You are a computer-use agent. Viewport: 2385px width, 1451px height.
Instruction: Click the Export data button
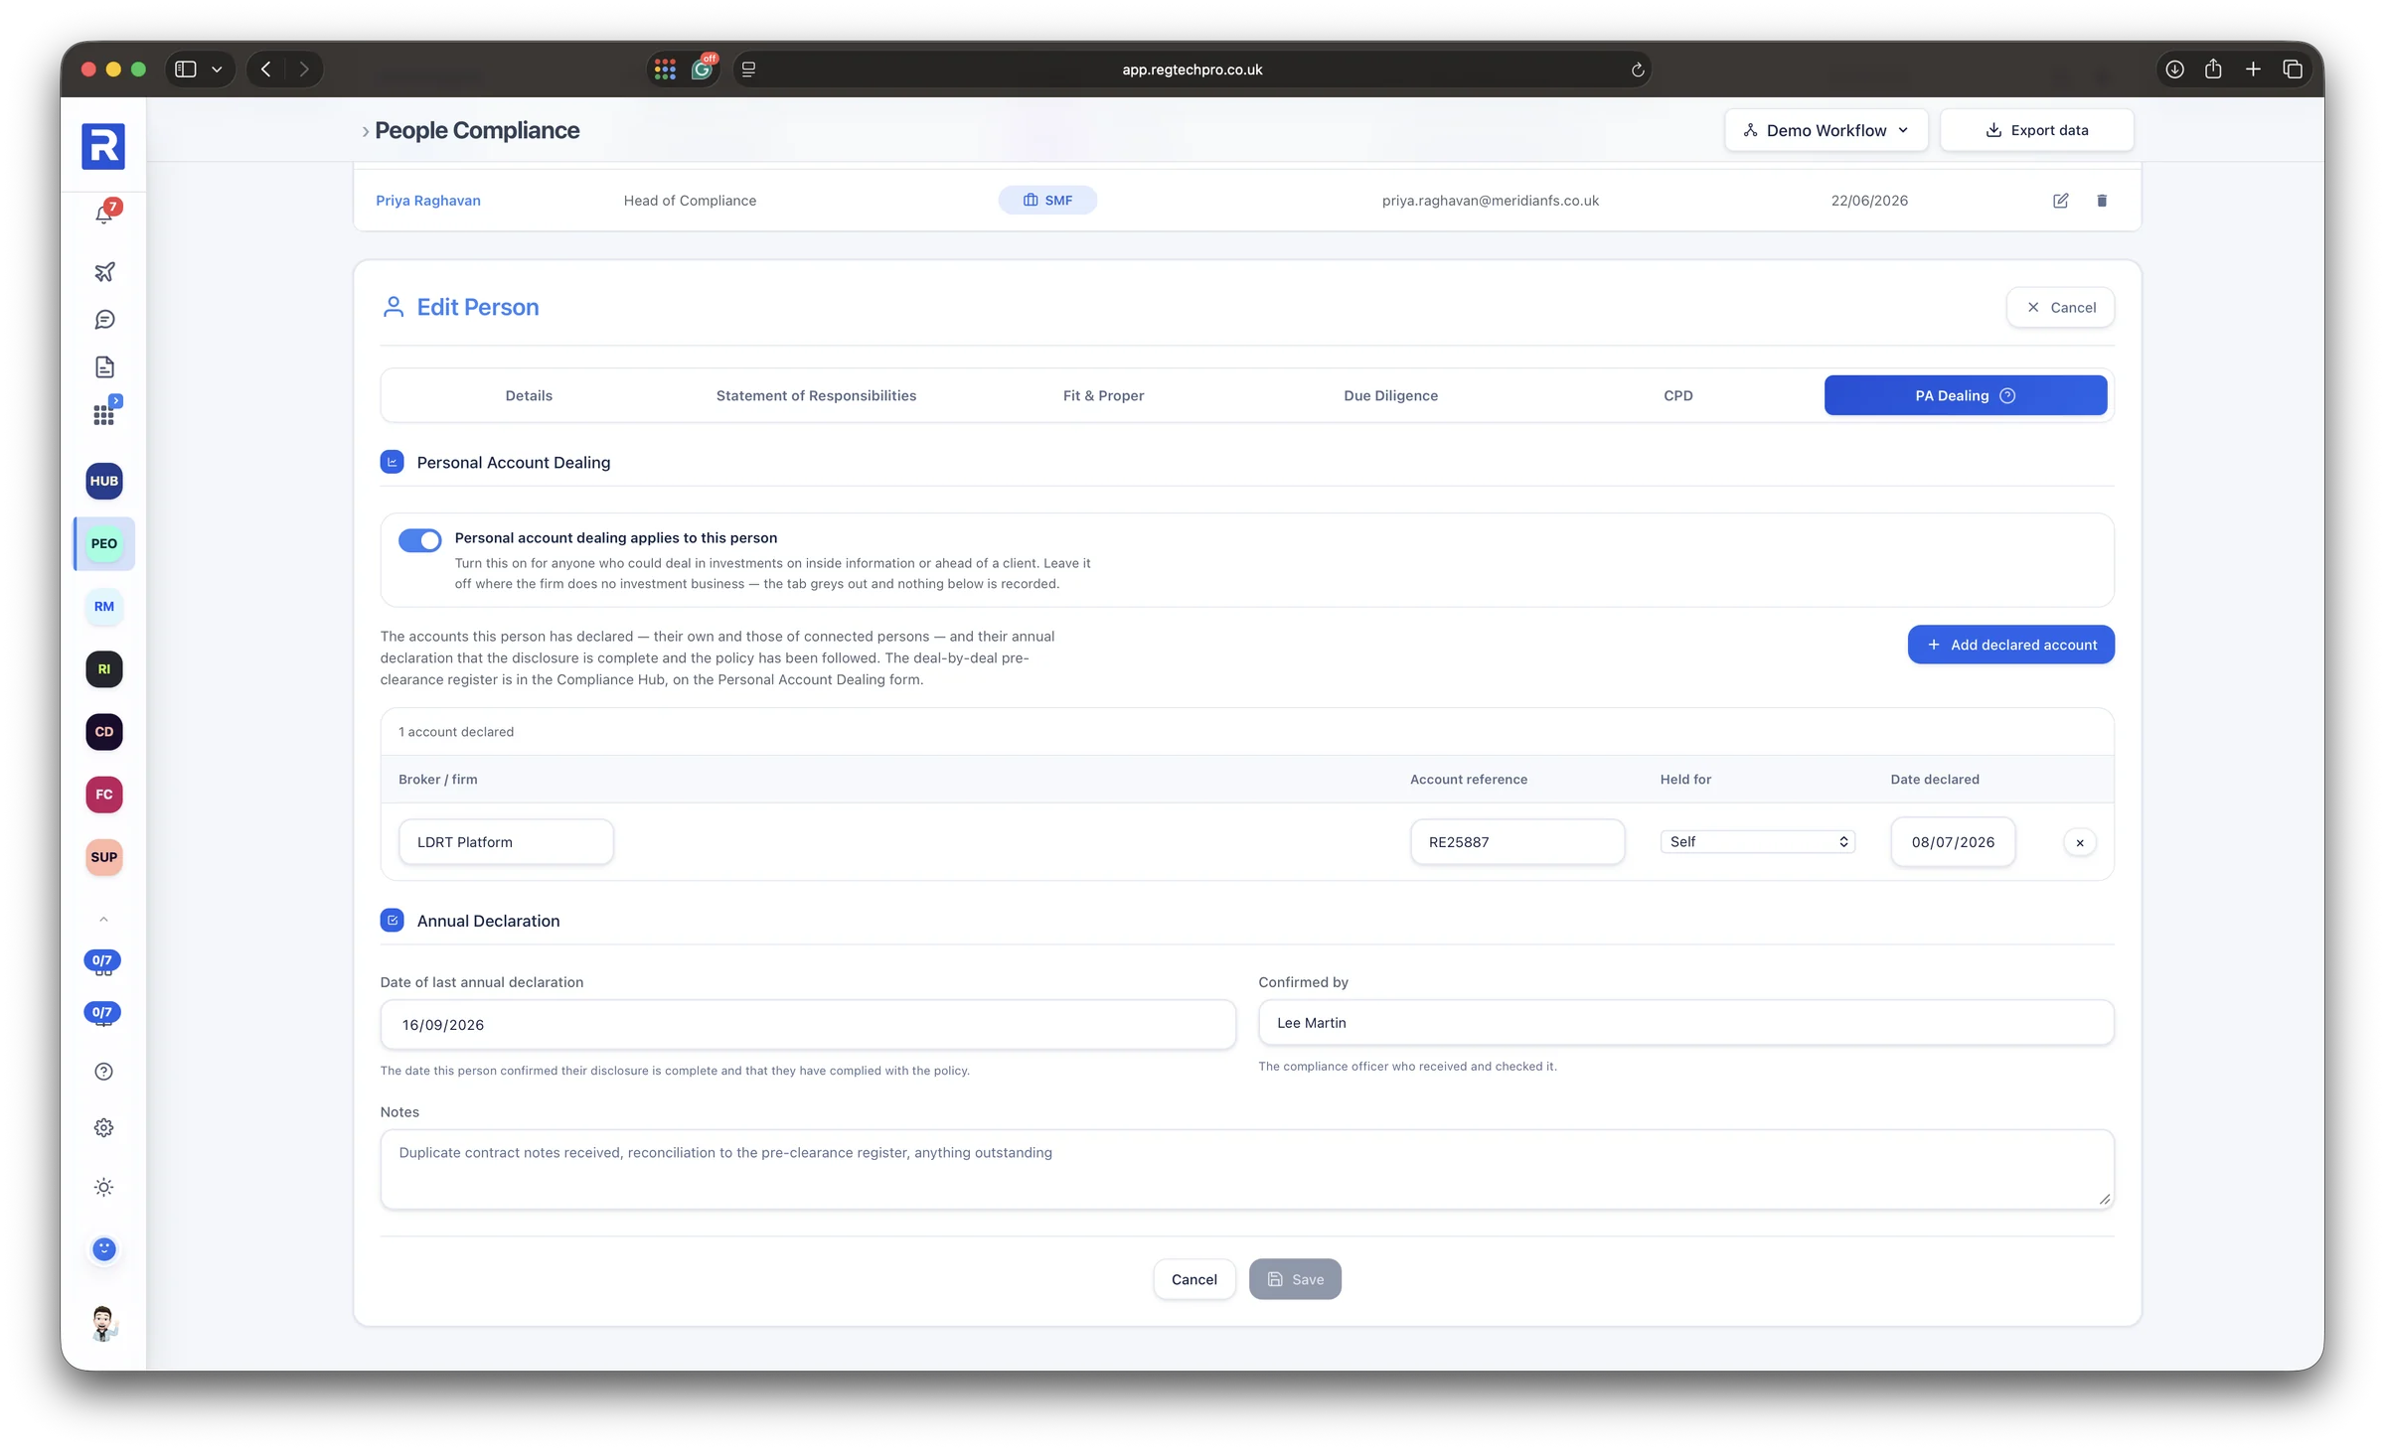(x=2036, y=130)
